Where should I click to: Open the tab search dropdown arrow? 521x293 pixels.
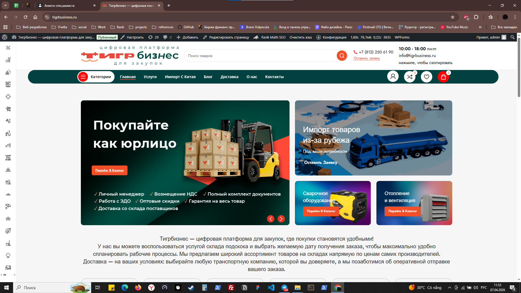[x=5, y=5]
